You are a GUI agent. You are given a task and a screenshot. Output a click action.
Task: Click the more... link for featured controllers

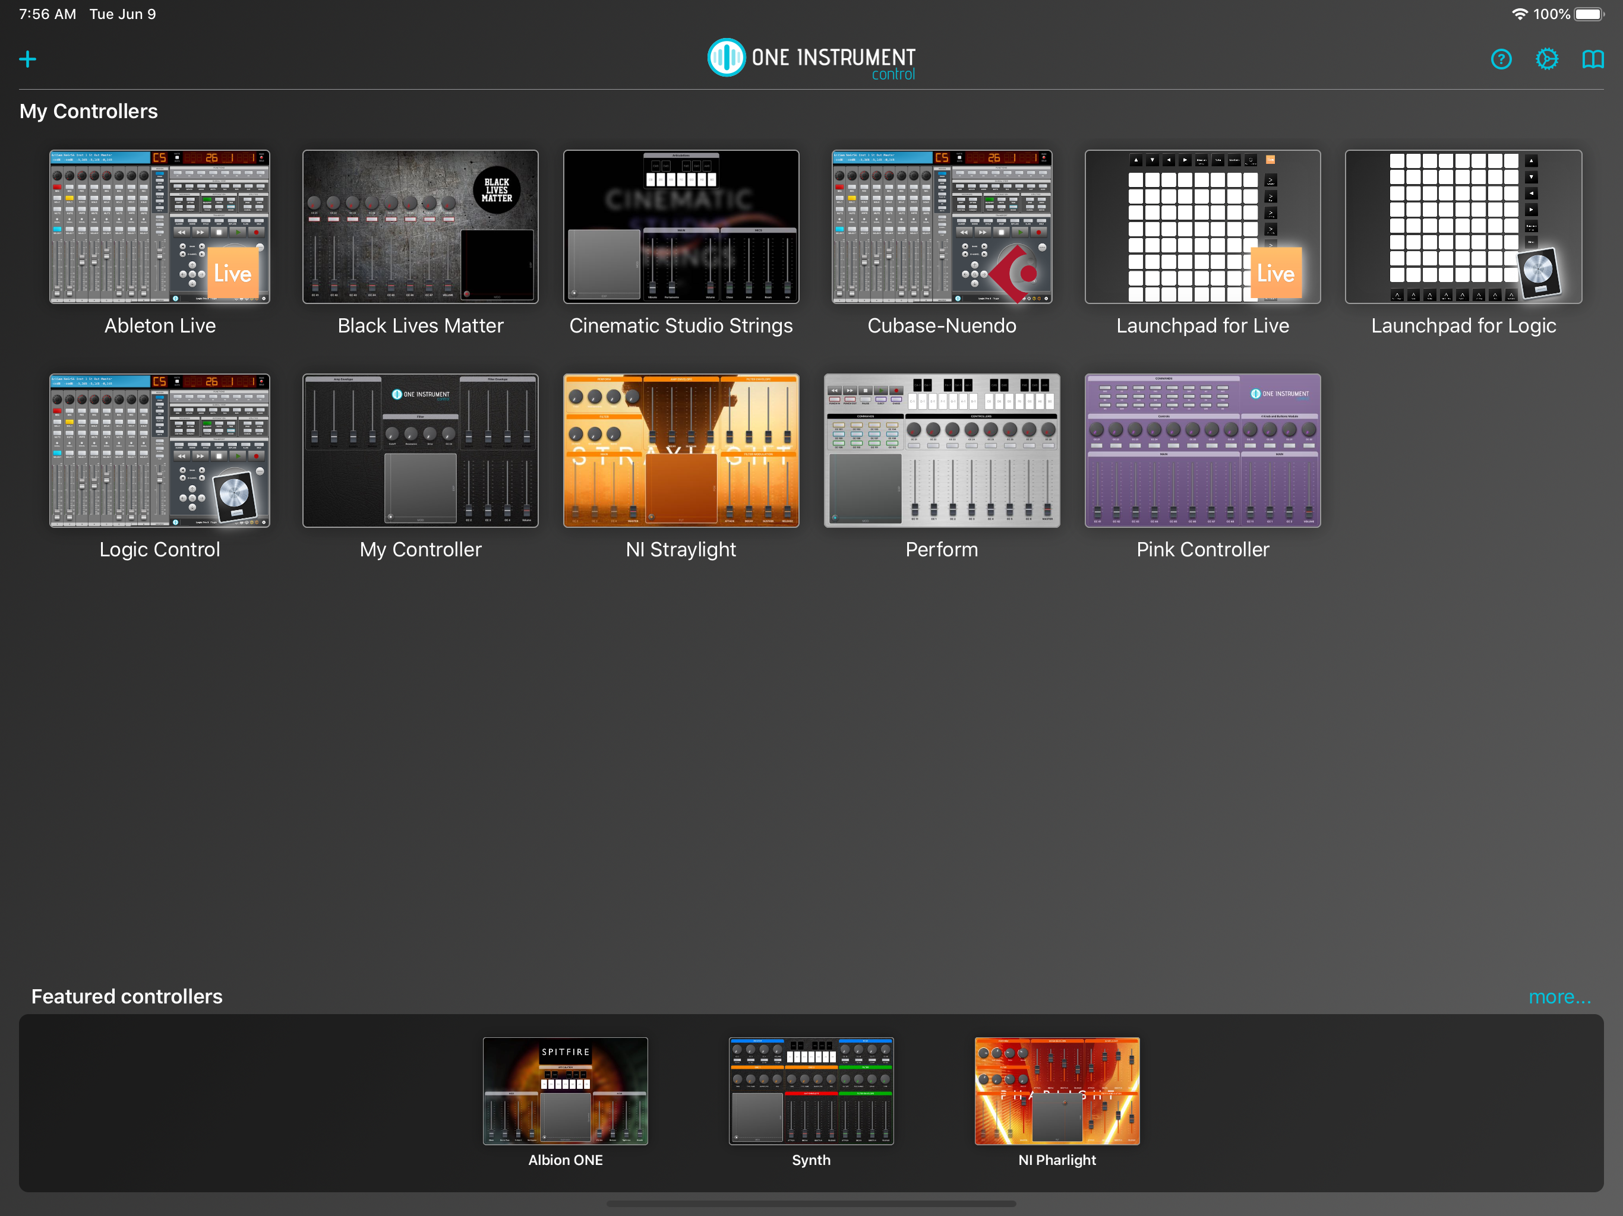(x=1559, y=996)
